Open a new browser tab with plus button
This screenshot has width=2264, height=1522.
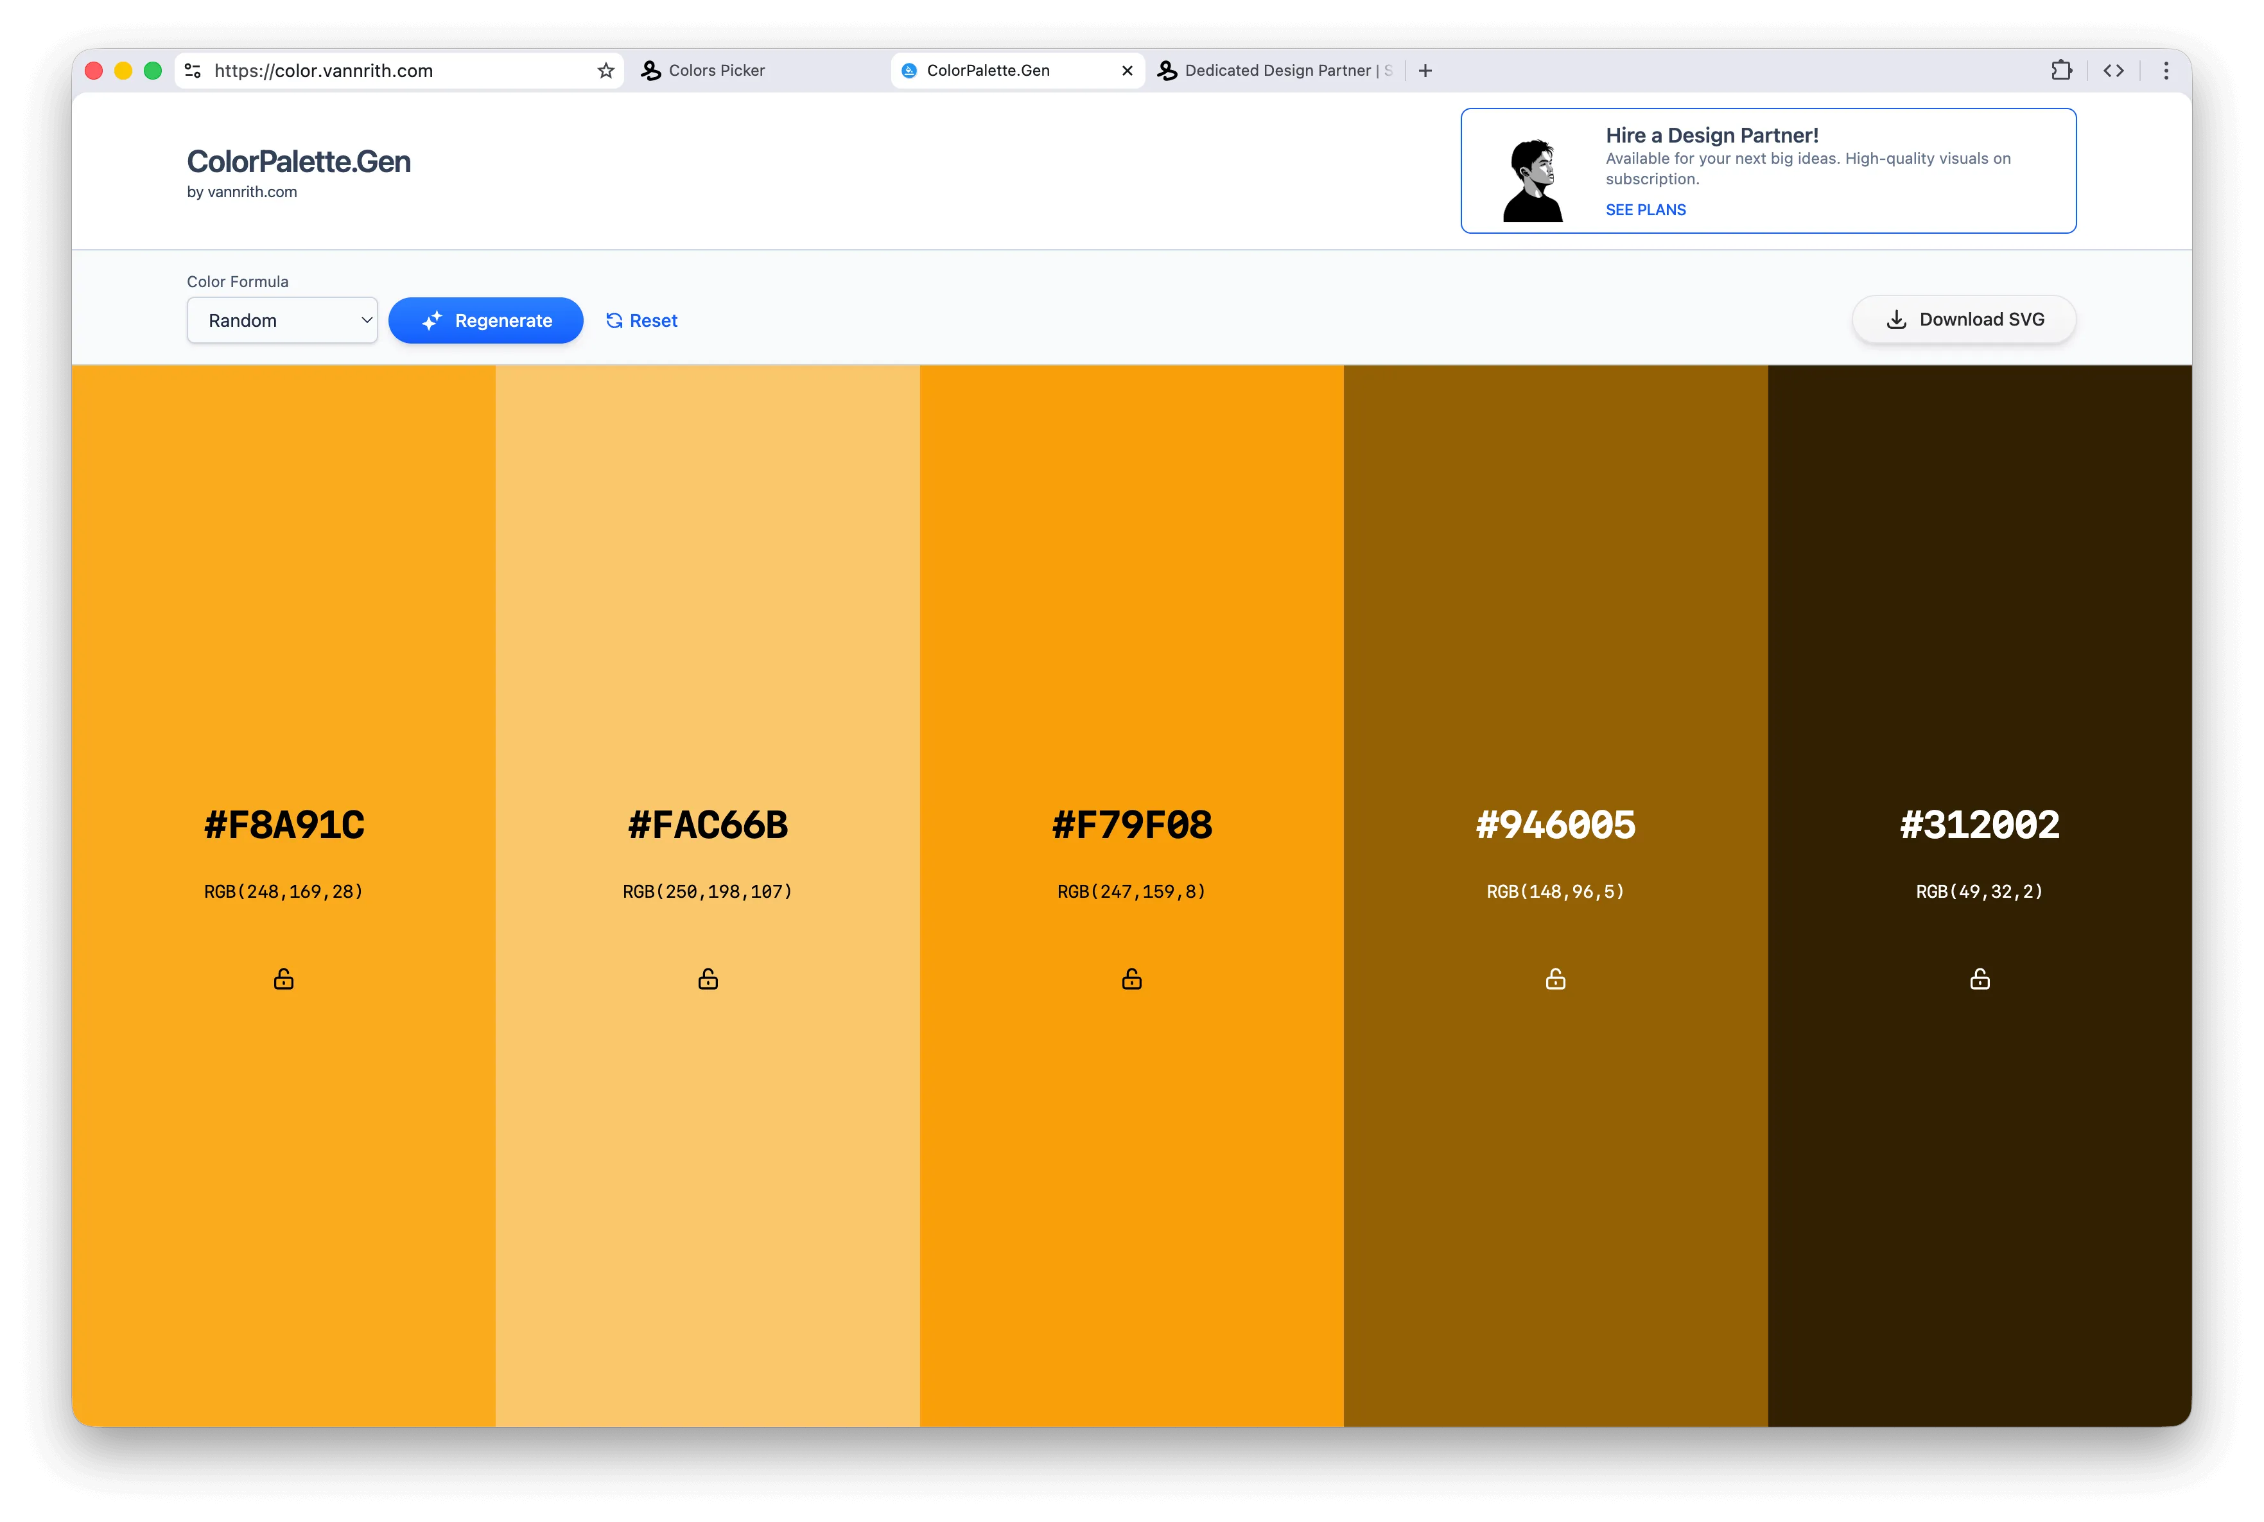(1425, 70)
